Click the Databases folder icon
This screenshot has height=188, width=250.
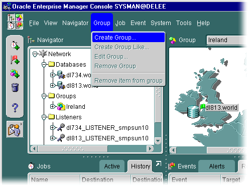[x=51, y=64]
